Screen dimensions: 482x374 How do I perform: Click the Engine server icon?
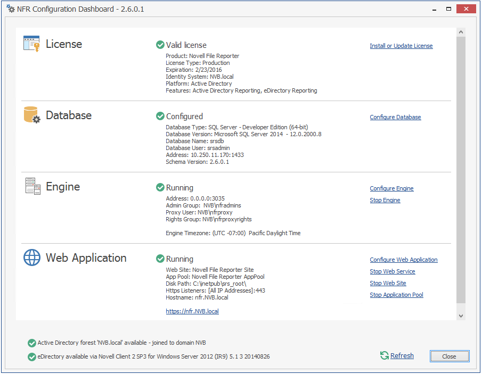coord(32,186)
